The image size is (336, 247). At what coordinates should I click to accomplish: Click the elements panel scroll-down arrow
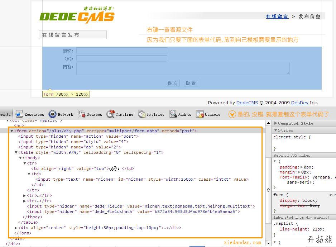click(x=268, y=243)
